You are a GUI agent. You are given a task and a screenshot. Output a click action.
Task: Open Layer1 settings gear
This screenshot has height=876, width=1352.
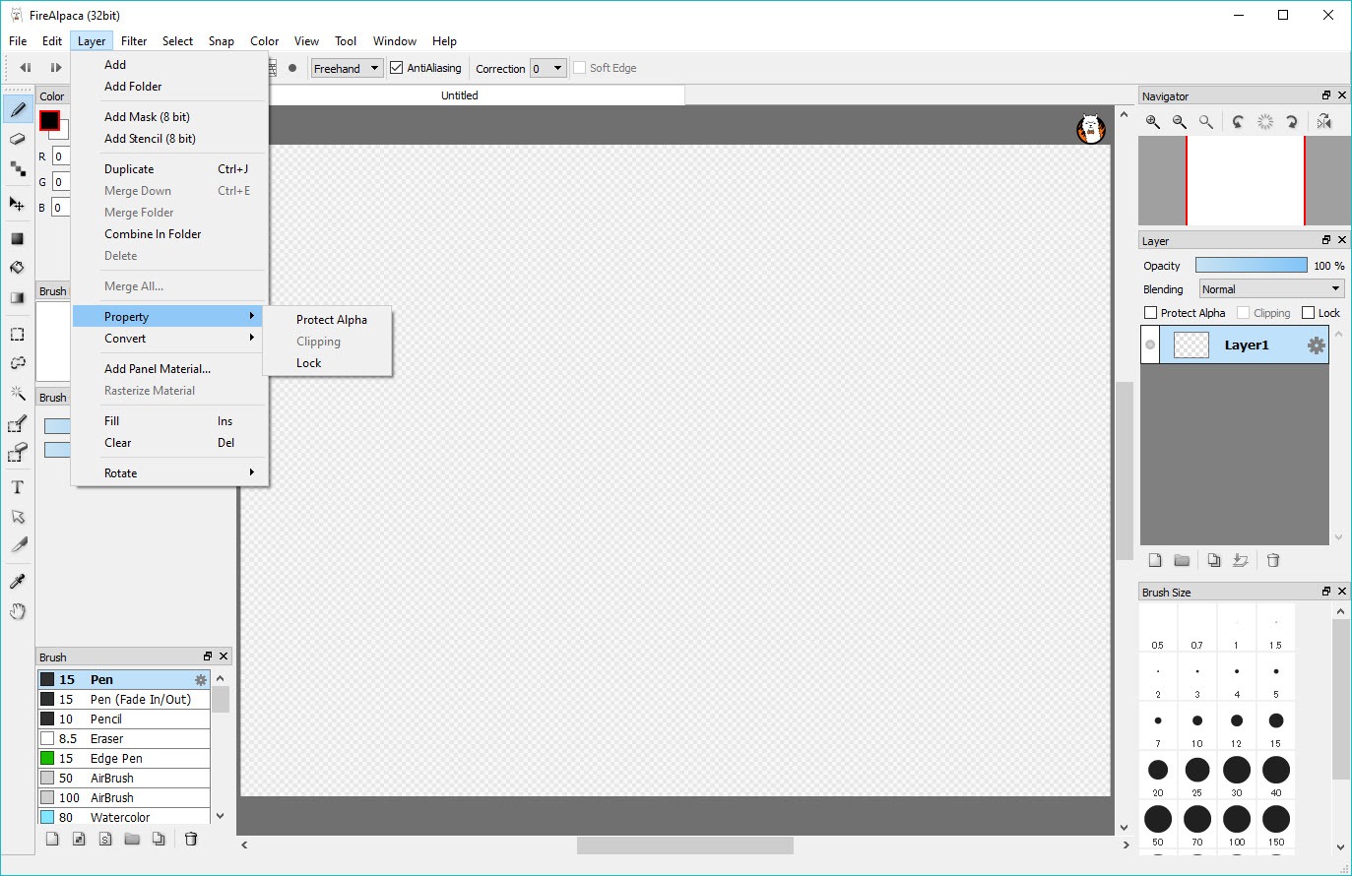click(1316, 345)
